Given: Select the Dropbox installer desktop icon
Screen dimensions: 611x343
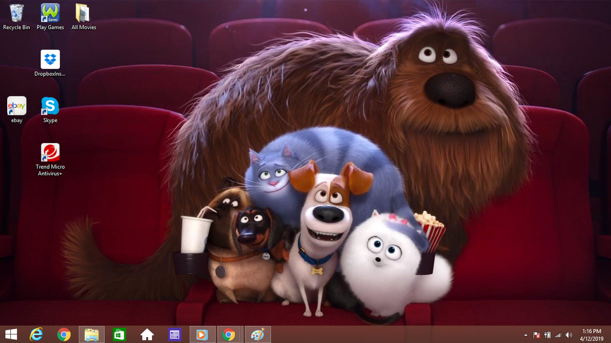Looking at the screenshot, I should pos(50,63).
